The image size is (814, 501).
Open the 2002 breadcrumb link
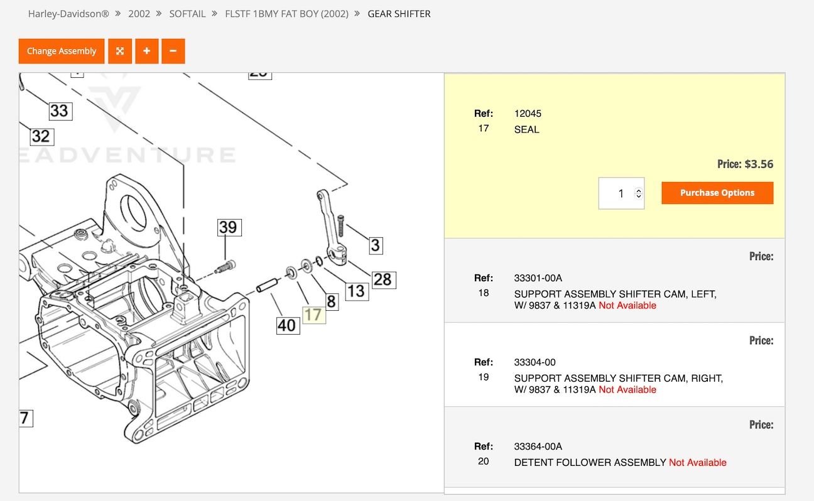coord(139,13)
